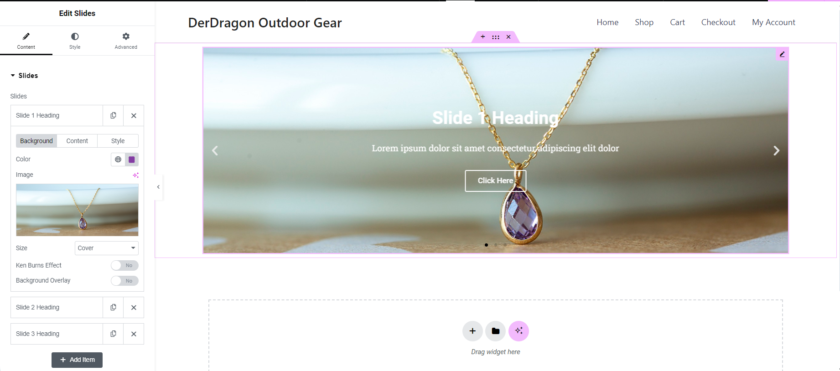
Task: Duplicate the Slide 3 Heading item
Action: click(113, 334)
